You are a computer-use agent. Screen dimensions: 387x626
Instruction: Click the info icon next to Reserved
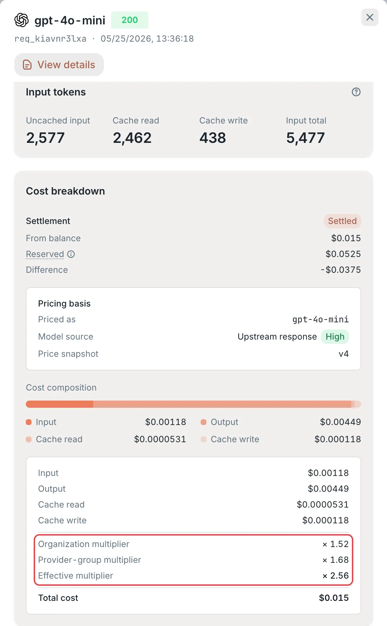coord(71,254)
